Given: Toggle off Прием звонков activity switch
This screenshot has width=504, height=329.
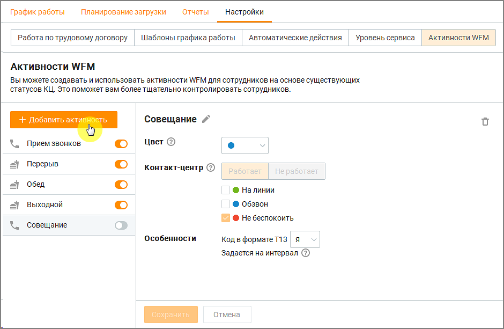Looking at the screenshot, I should click(x=121, y=144).
